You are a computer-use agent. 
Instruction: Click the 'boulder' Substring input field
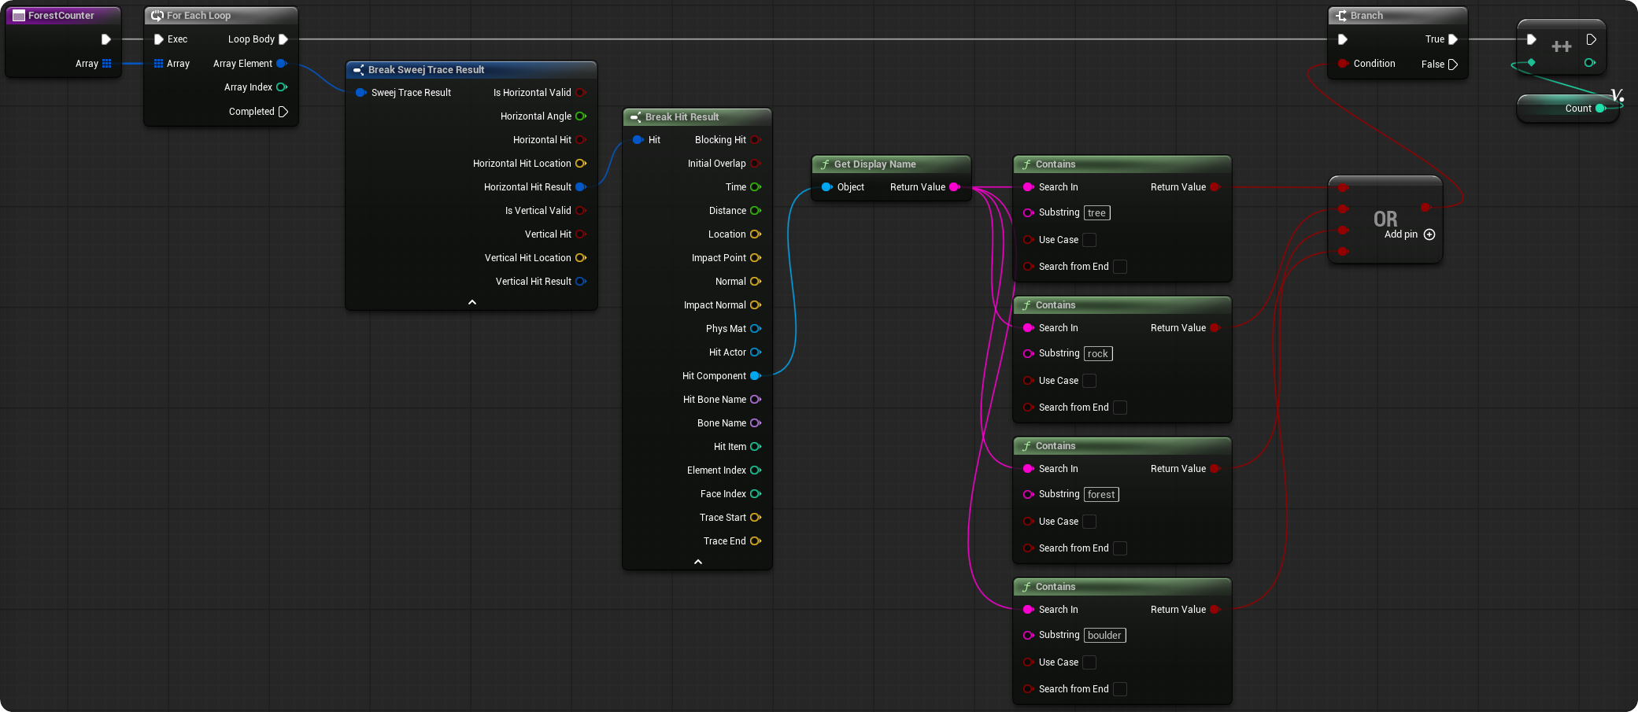click(1104, 636)
